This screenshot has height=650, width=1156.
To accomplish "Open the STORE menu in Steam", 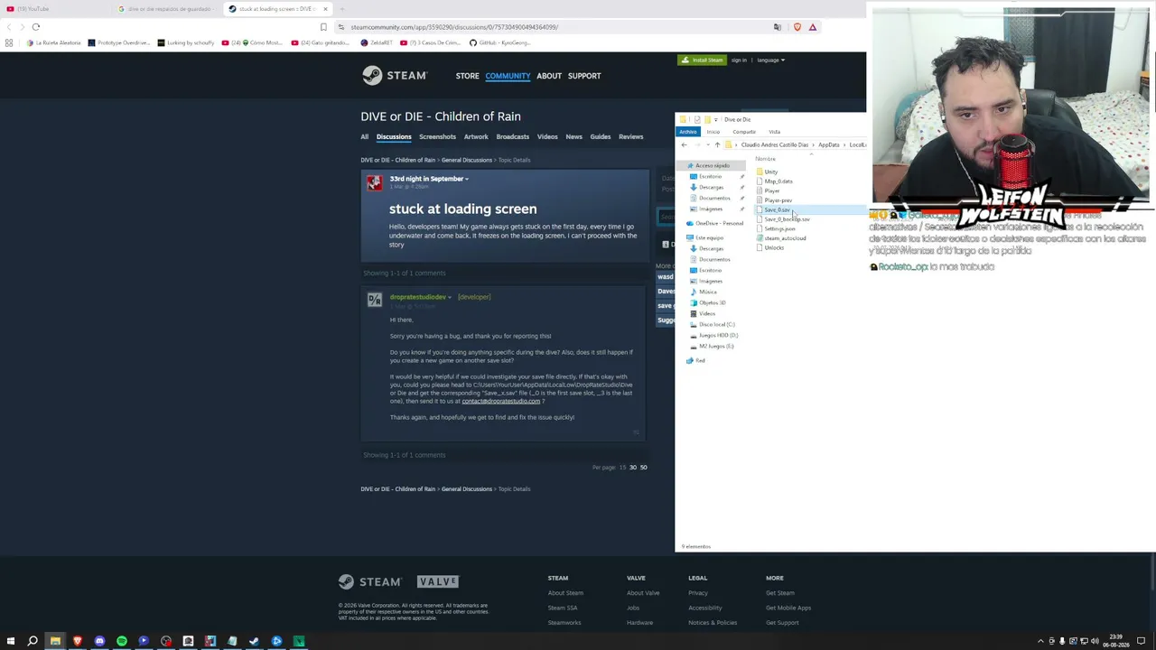I will click(467, 76).
